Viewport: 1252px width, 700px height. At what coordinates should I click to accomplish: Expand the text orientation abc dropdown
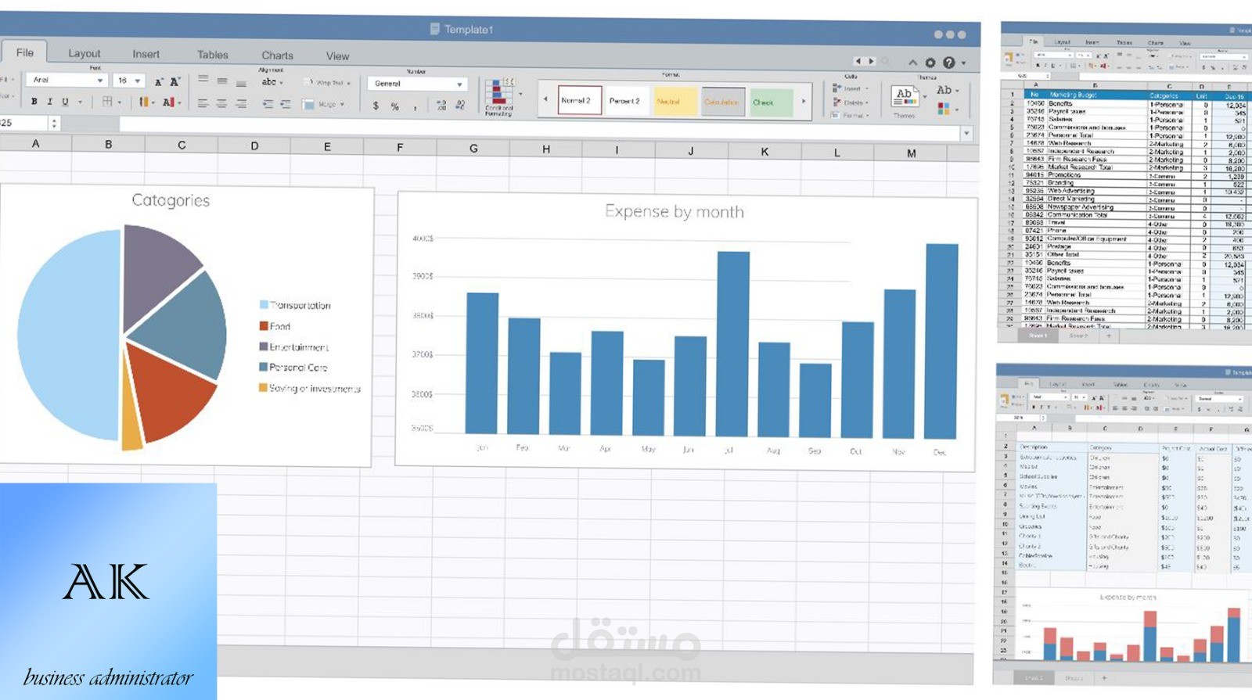pyautogui.click(x=281, y=82)
